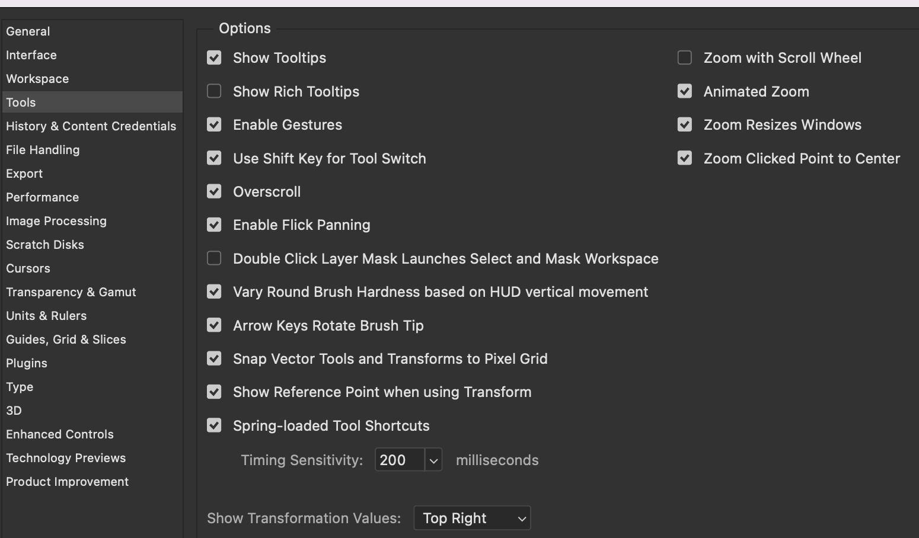Screen dimensions: 919x538
Task: Click inside the Timing Sensitivity value field
Action: point(397,459)
